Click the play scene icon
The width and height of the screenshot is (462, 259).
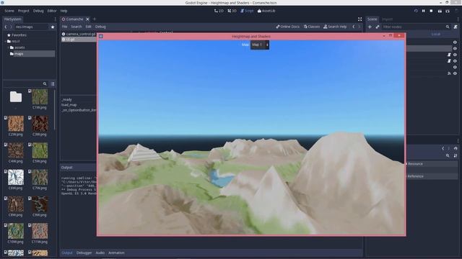point(440,11)
